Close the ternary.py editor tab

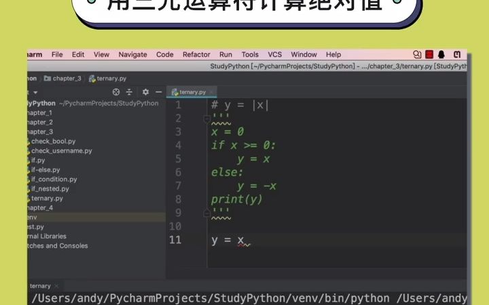click(x=211, y=92)
